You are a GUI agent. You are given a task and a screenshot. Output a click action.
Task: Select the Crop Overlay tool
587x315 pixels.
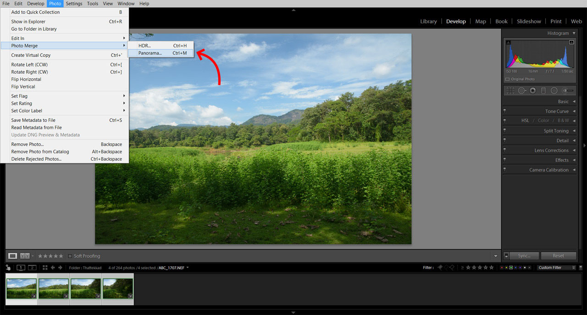(x=509, y=90)
